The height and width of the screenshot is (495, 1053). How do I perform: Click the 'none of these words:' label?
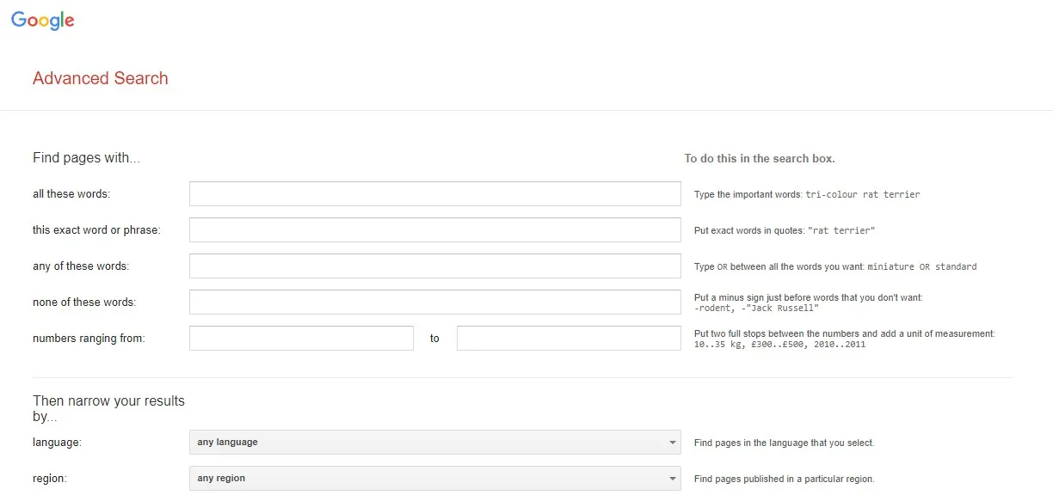tap(84, 302)
